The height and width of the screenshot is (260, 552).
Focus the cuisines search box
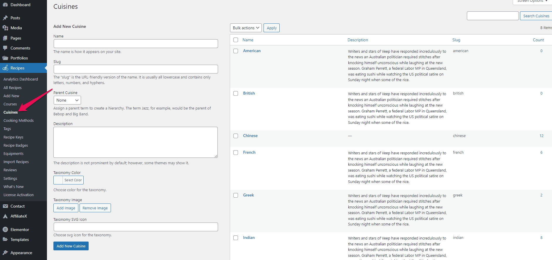pyautogui.click(x=493, y=16)
